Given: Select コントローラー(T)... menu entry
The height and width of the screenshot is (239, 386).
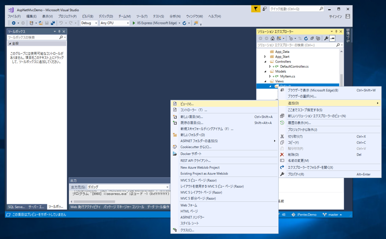Looking at the screenshot, I should click(x=224, y=110).
